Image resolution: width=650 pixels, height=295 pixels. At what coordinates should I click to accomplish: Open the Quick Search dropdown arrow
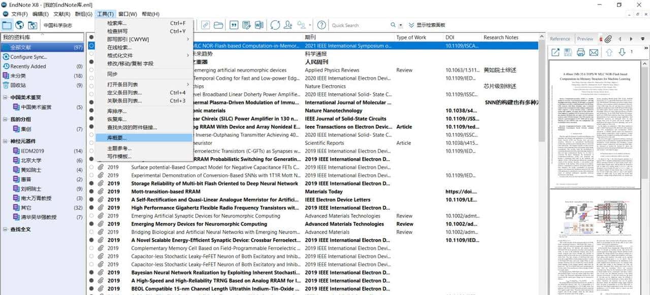pos(401,25)
